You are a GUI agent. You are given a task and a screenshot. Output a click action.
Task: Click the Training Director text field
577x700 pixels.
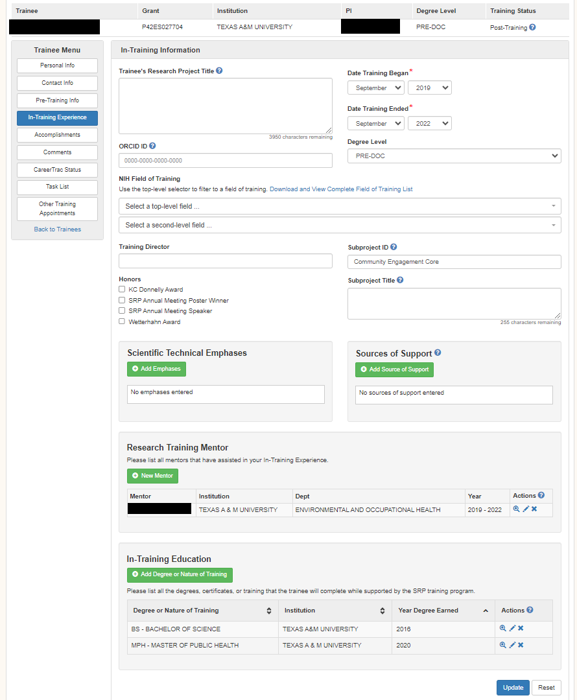(x=226, y=261)
